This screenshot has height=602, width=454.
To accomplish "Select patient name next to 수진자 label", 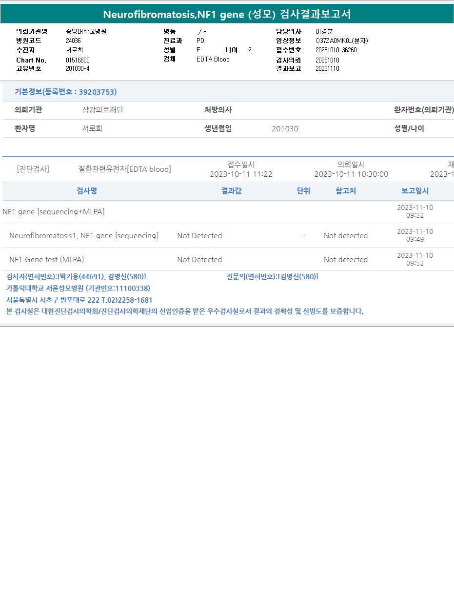I will click(75, 50).
